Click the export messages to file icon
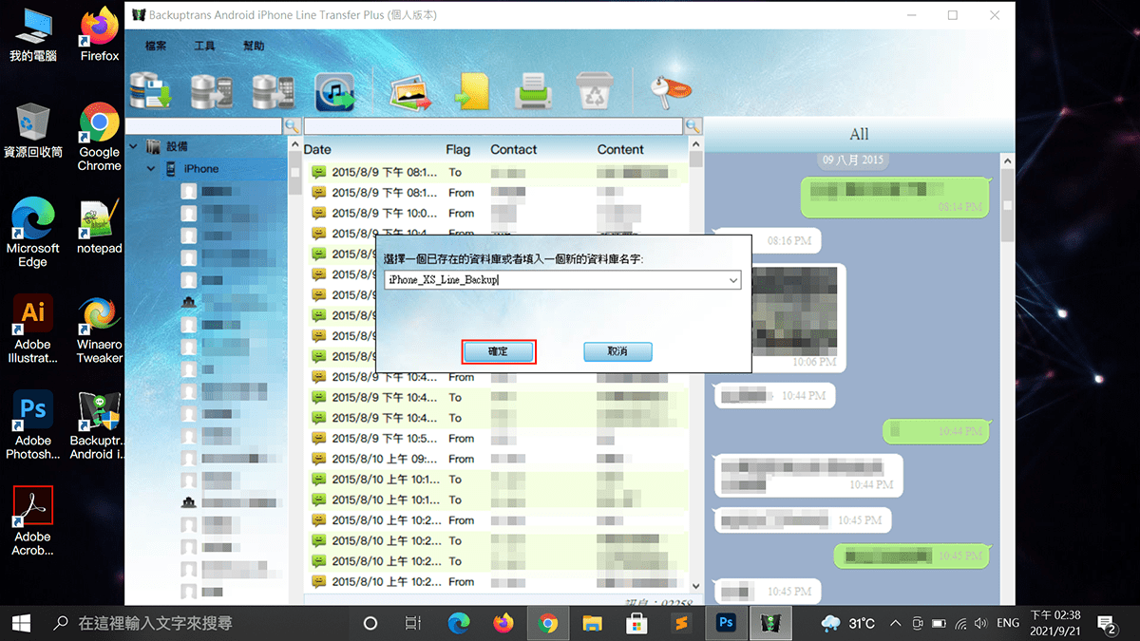1140x641 pixels. point(471,91)
